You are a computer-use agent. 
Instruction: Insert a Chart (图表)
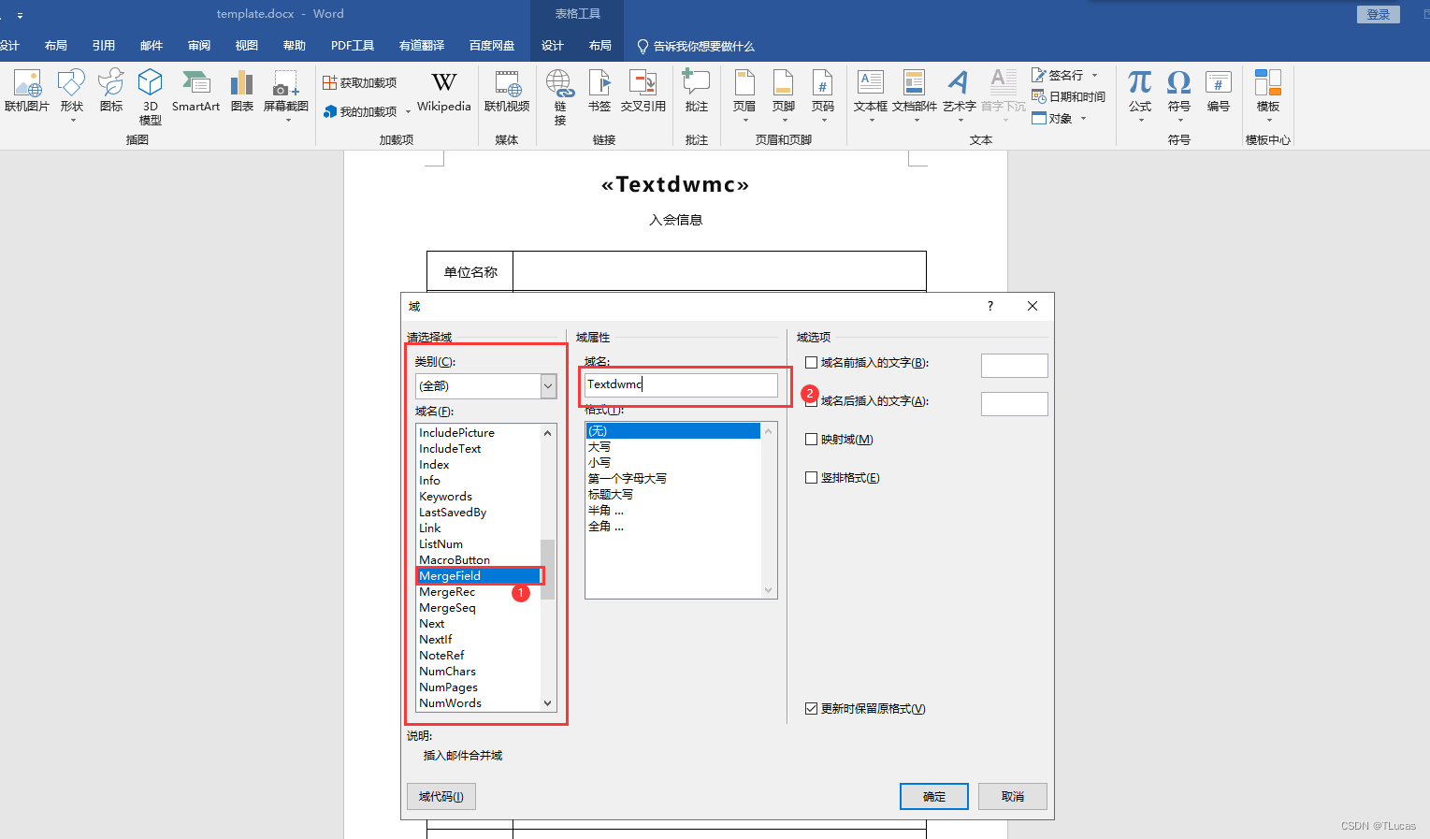pos(242,91)
